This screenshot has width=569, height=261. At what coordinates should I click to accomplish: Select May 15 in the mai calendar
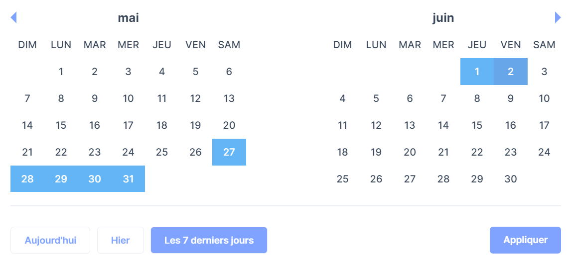click(x=61, y=125)
